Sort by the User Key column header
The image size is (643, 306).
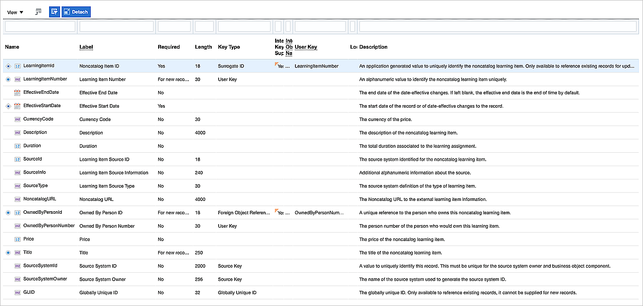tap(306, 47)
